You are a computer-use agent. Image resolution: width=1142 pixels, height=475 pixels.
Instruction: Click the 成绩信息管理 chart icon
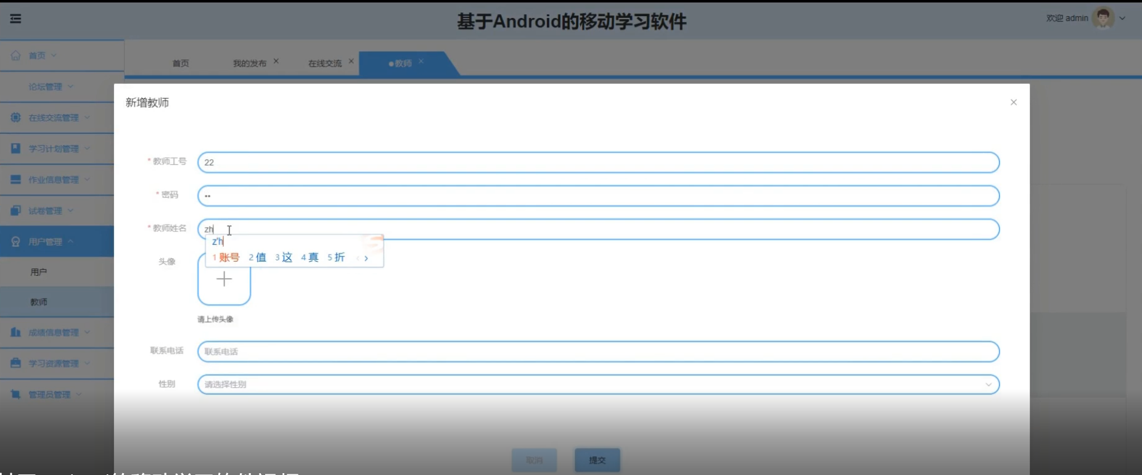(15, 332)
